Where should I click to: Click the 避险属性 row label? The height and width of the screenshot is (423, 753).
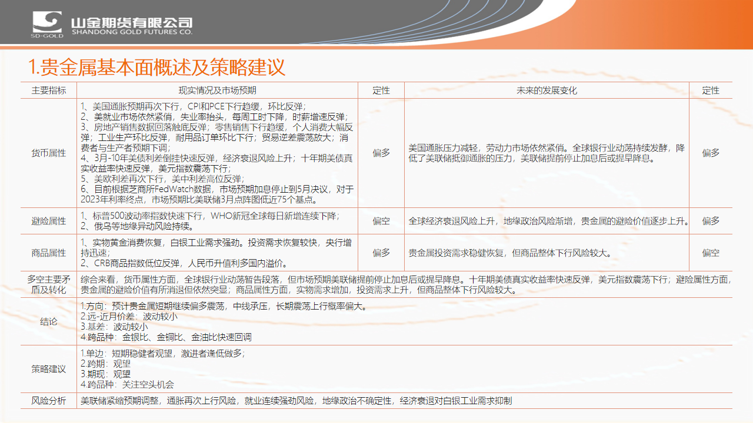[49, 221]
